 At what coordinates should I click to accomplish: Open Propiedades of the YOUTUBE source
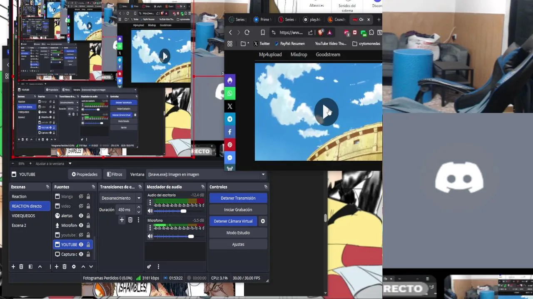pos(85,174)
